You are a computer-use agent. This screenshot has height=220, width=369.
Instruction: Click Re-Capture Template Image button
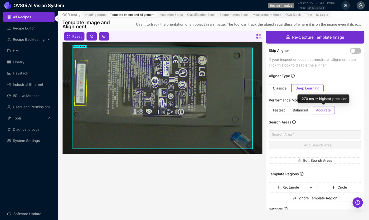315,37
